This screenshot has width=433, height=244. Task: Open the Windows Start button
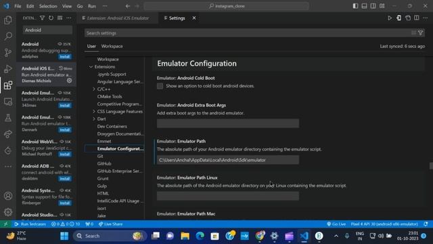(64, 236)
